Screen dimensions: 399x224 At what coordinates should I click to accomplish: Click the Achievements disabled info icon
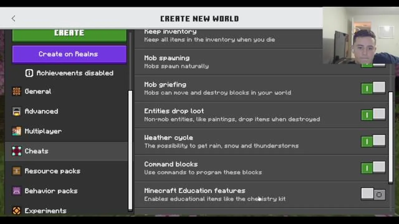pos(29,73)
